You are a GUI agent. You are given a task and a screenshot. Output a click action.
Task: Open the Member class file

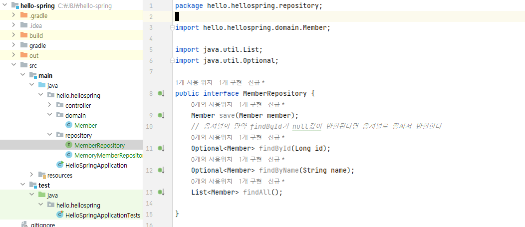pos(86,126)
